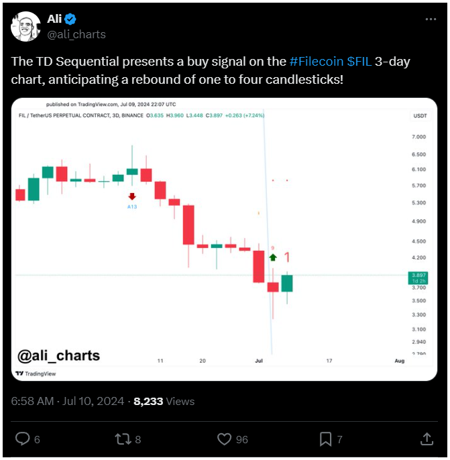The image size is (450, 460).
Task: Click the blue verified badge
Action: tap(70, 19)
